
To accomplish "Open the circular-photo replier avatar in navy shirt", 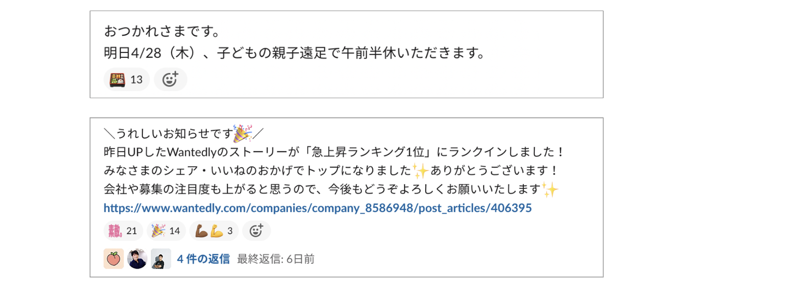I will pos(137,259).
